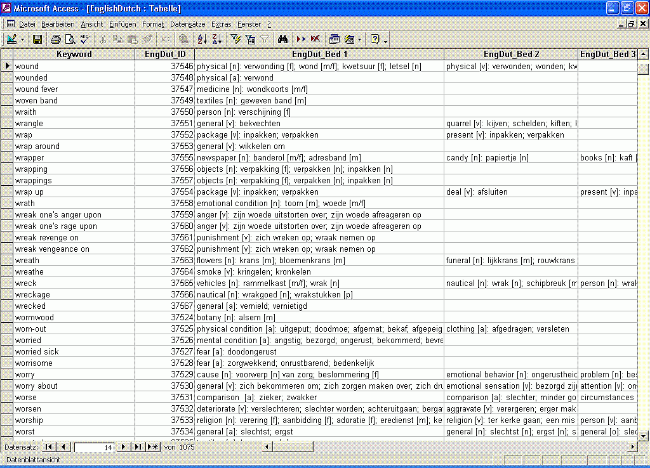The width and height of the screenshot is (650, 468).
Task: Select the Keyword column header
Action: pos(74,55)
